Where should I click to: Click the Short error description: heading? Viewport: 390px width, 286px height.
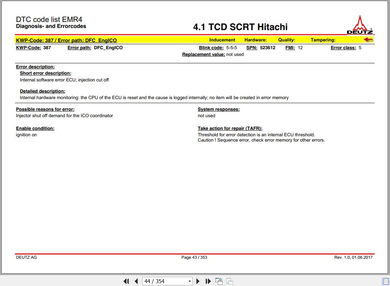click(x=45, y=73)
